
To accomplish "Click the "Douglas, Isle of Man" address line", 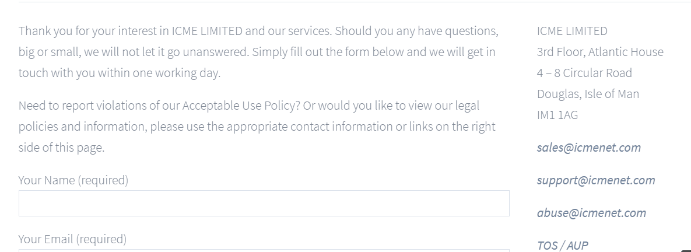I will click(588, 94).
